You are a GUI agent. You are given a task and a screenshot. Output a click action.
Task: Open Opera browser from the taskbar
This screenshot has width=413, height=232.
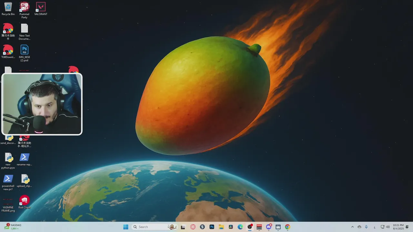tap(193, 227)
